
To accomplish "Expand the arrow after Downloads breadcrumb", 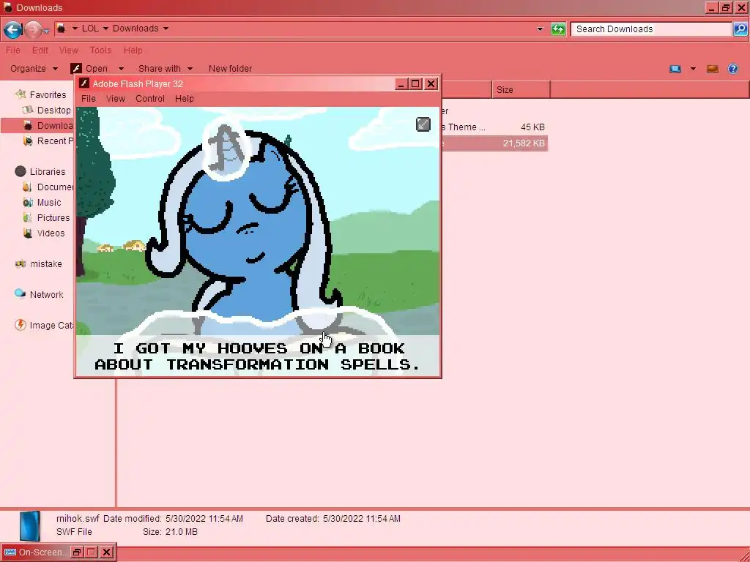I will point(166,29).
